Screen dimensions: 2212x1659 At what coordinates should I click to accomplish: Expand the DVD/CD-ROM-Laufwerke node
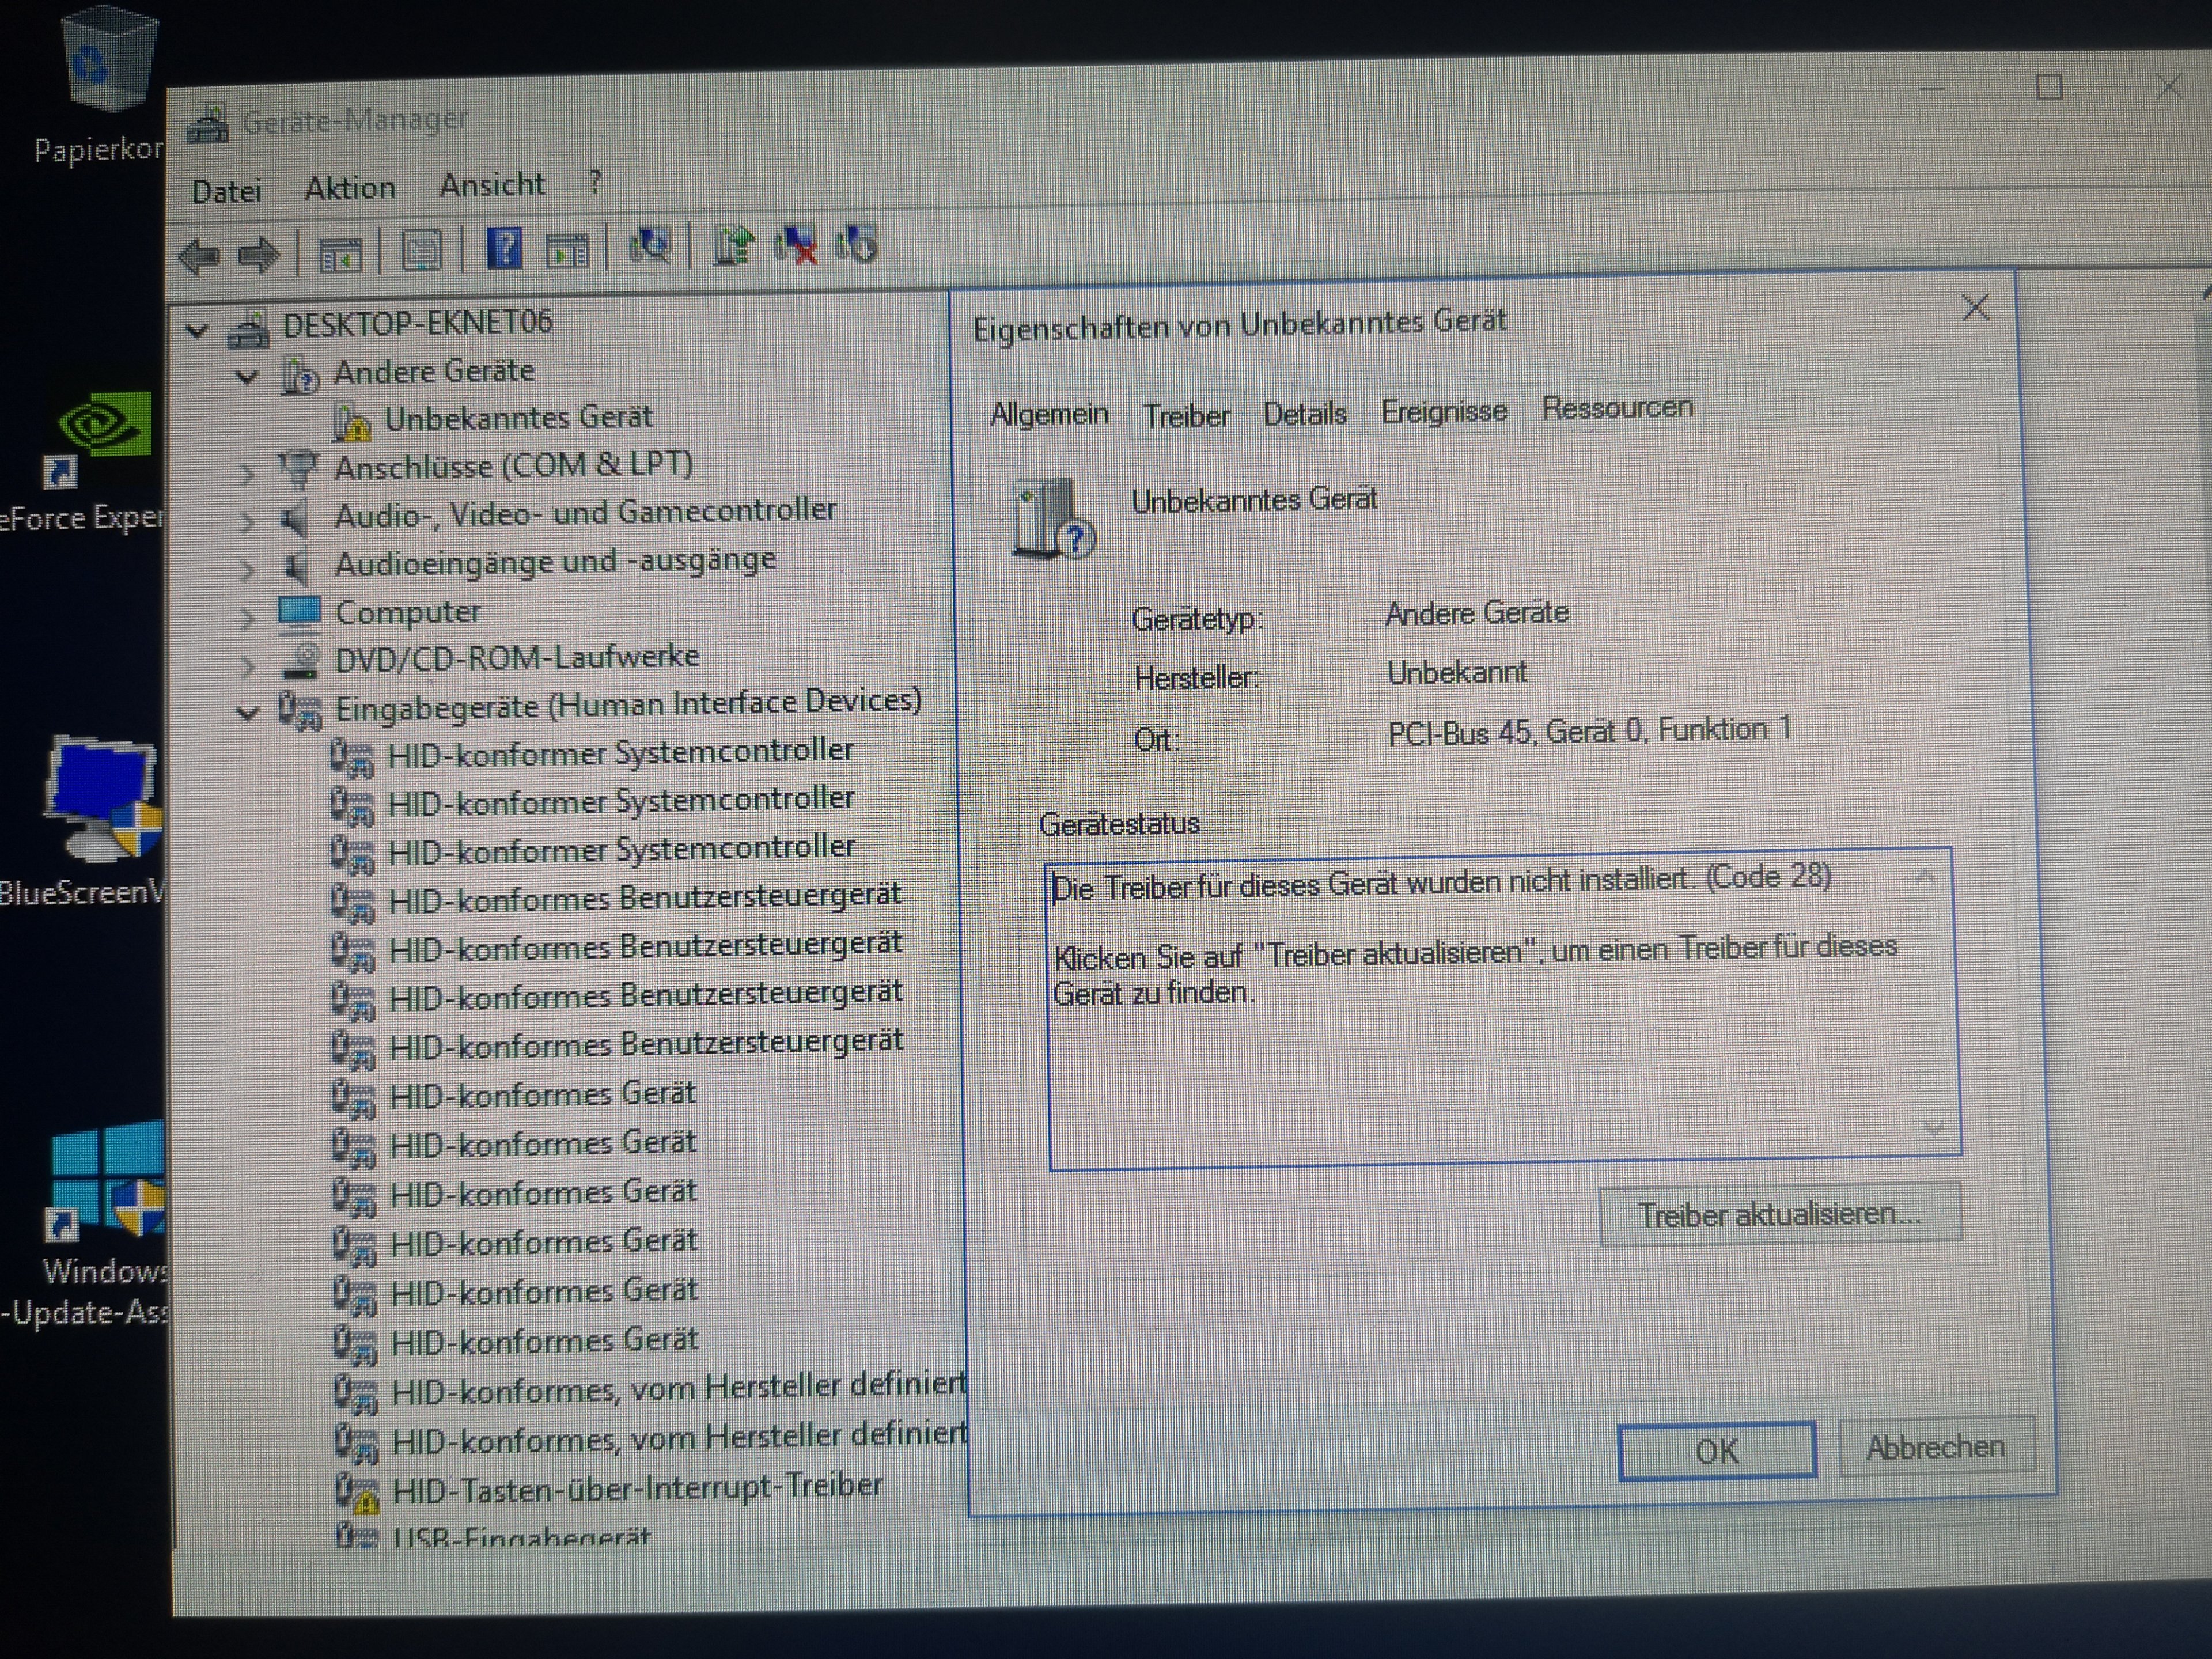247,664
